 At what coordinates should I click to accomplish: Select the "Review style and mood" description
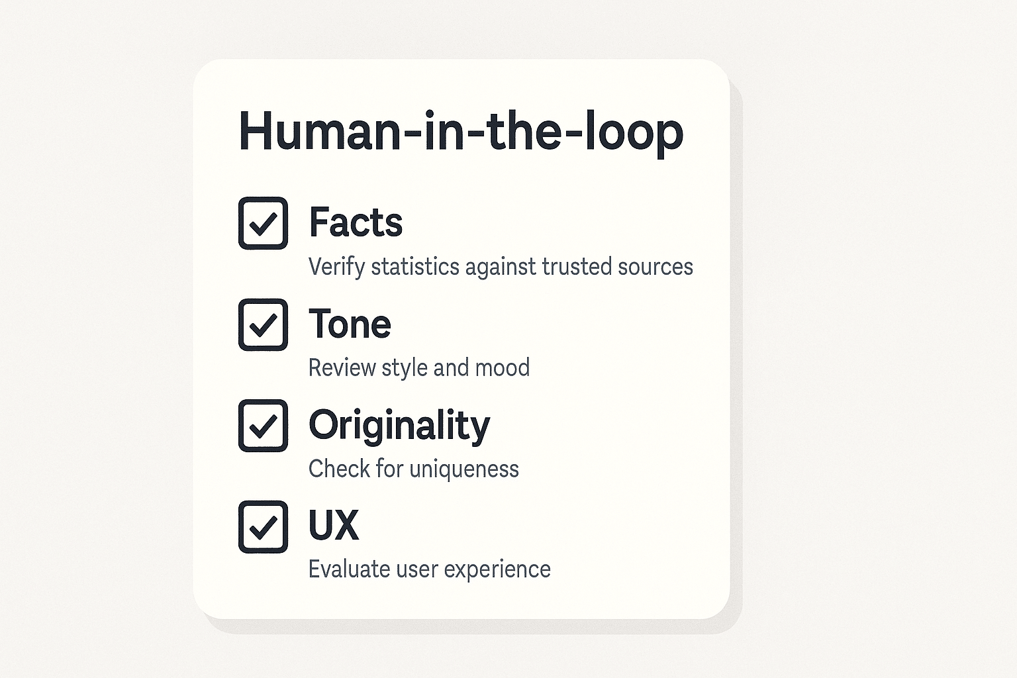tap(419, 367)
